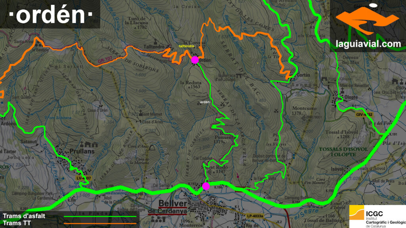
Task: Click the magenta marker north of Bellver
Action: pos(206,186)
